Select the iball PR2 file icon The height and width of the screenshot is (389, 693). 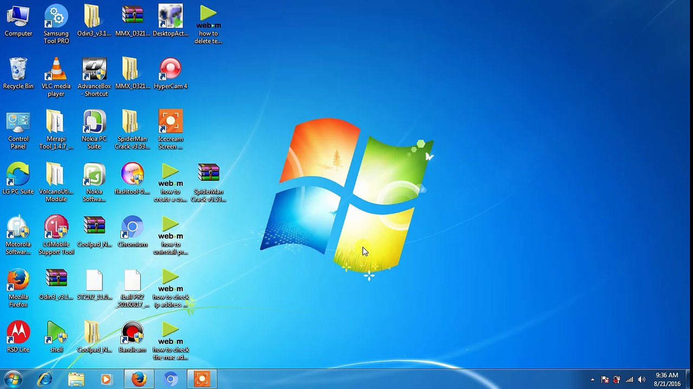133,288
